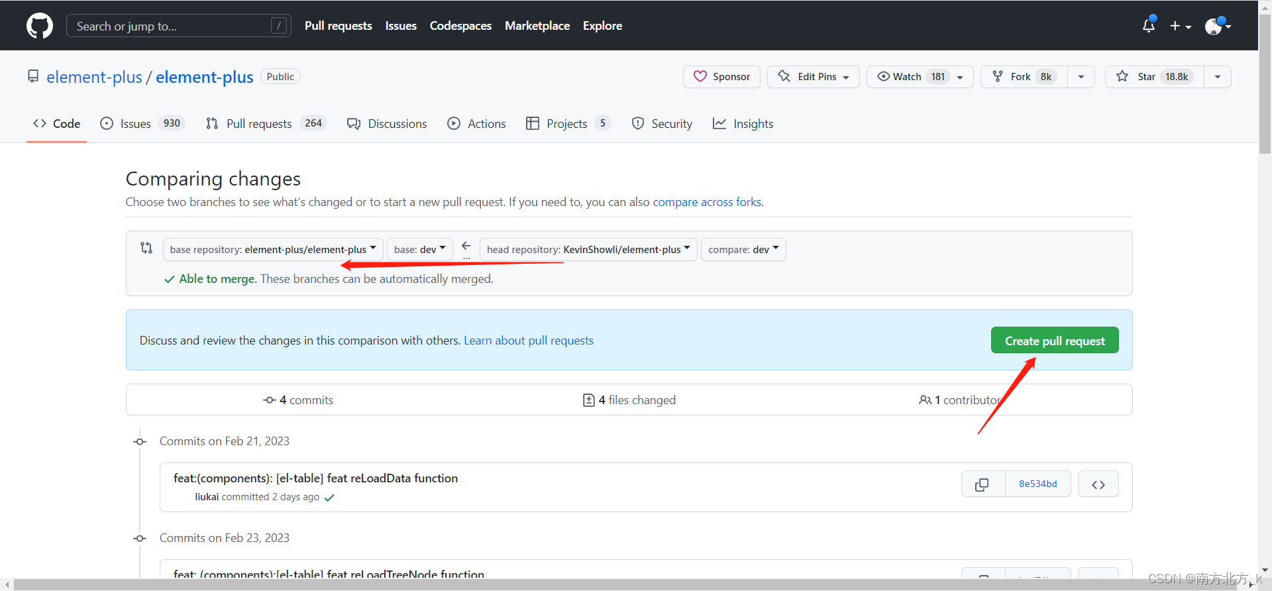The width and height of the screenshot is (1272, 591).
Task: Open Explore in top navigation
Action: 602,26
